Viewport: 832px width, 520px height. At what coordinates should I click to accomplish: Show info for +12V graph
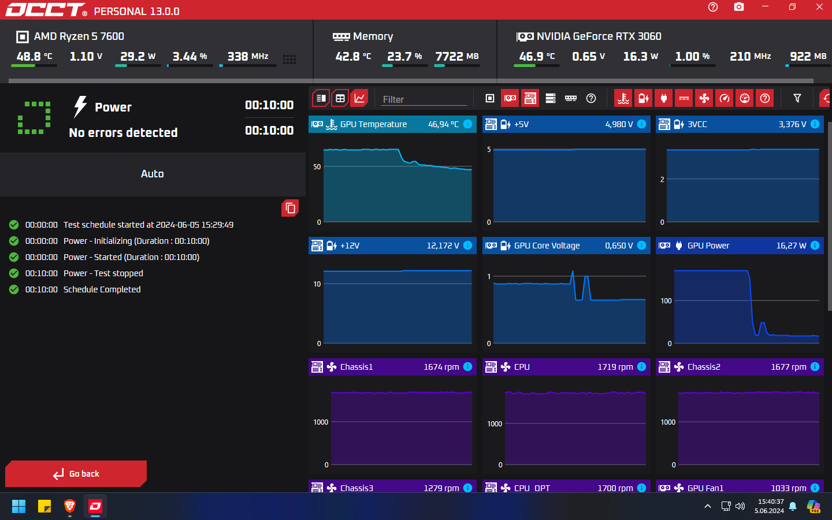pos(468,246)
